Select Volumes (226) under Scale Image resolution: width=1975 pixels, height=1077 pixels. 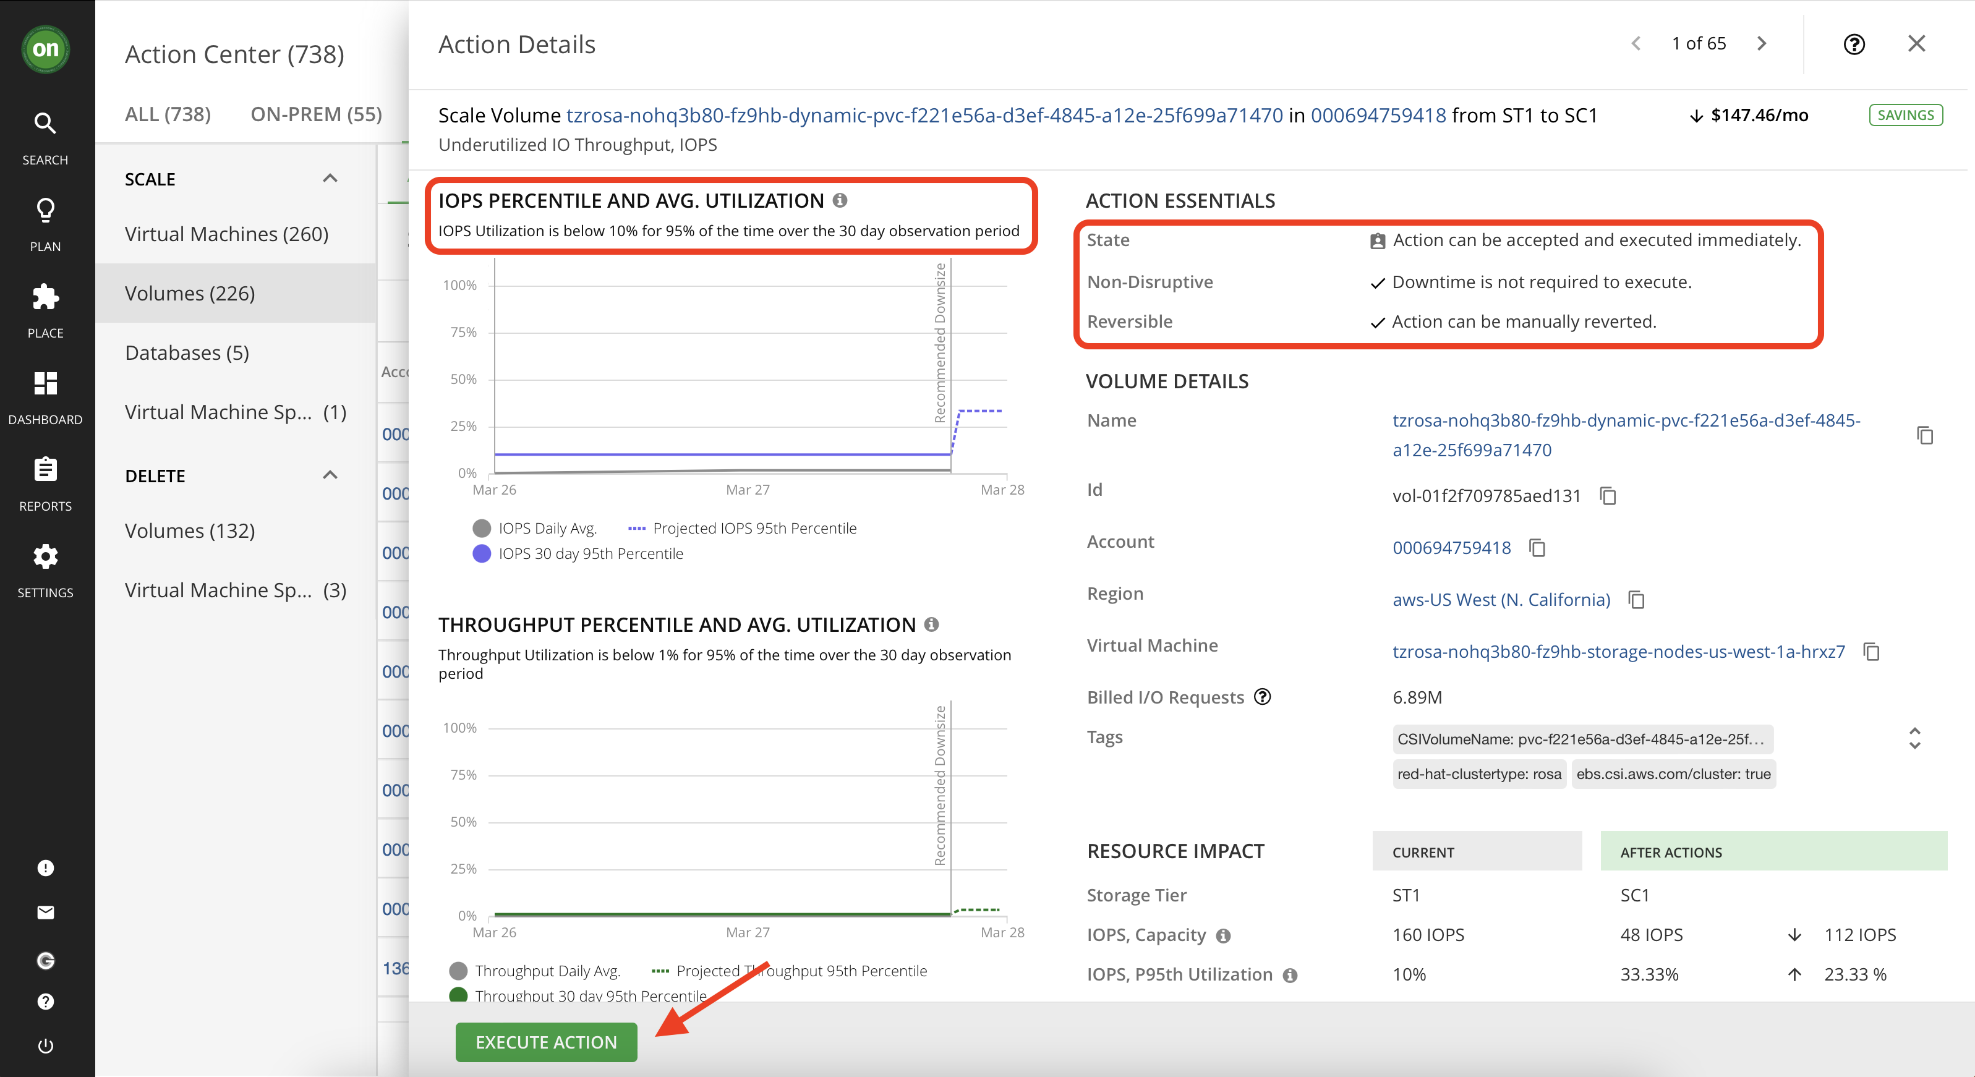[x=236, y=293]
